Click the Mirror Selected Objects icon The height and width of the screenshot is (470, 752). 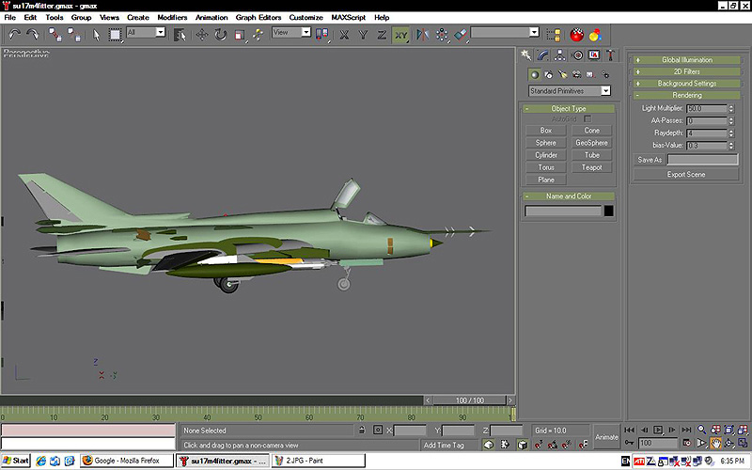pyautogui.click(x=421, y=34)
